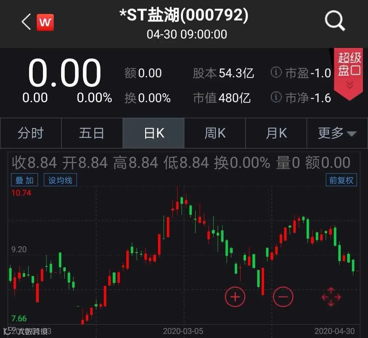Switch to the 分时 tab
Image resolution: width=368 pixels, height=338 pixels.
click(31, 133)
